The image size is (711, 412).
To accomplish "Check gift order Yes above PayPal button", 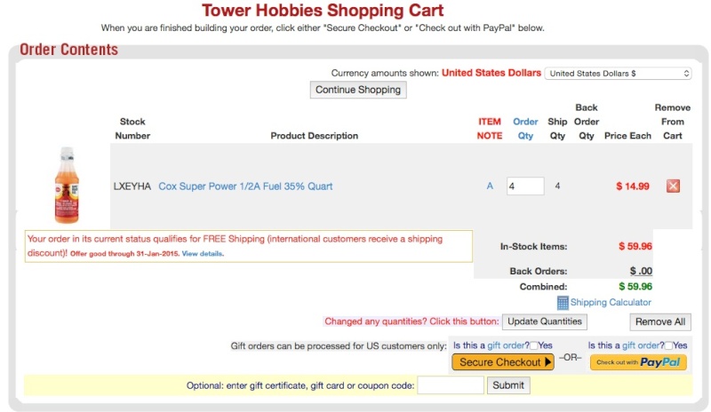I will click(668, 345).
